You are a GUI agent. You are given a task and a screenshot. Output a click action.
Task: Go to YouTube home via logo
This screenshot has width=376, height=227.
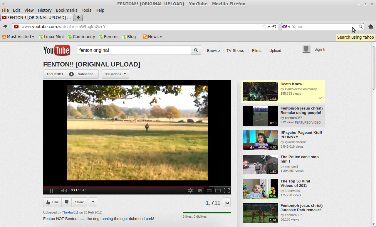click(x=57, y=50)
